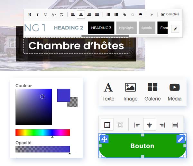193x166 pixels.
Task: Toggle stretch full-width alignment
Action: (175, 125)
